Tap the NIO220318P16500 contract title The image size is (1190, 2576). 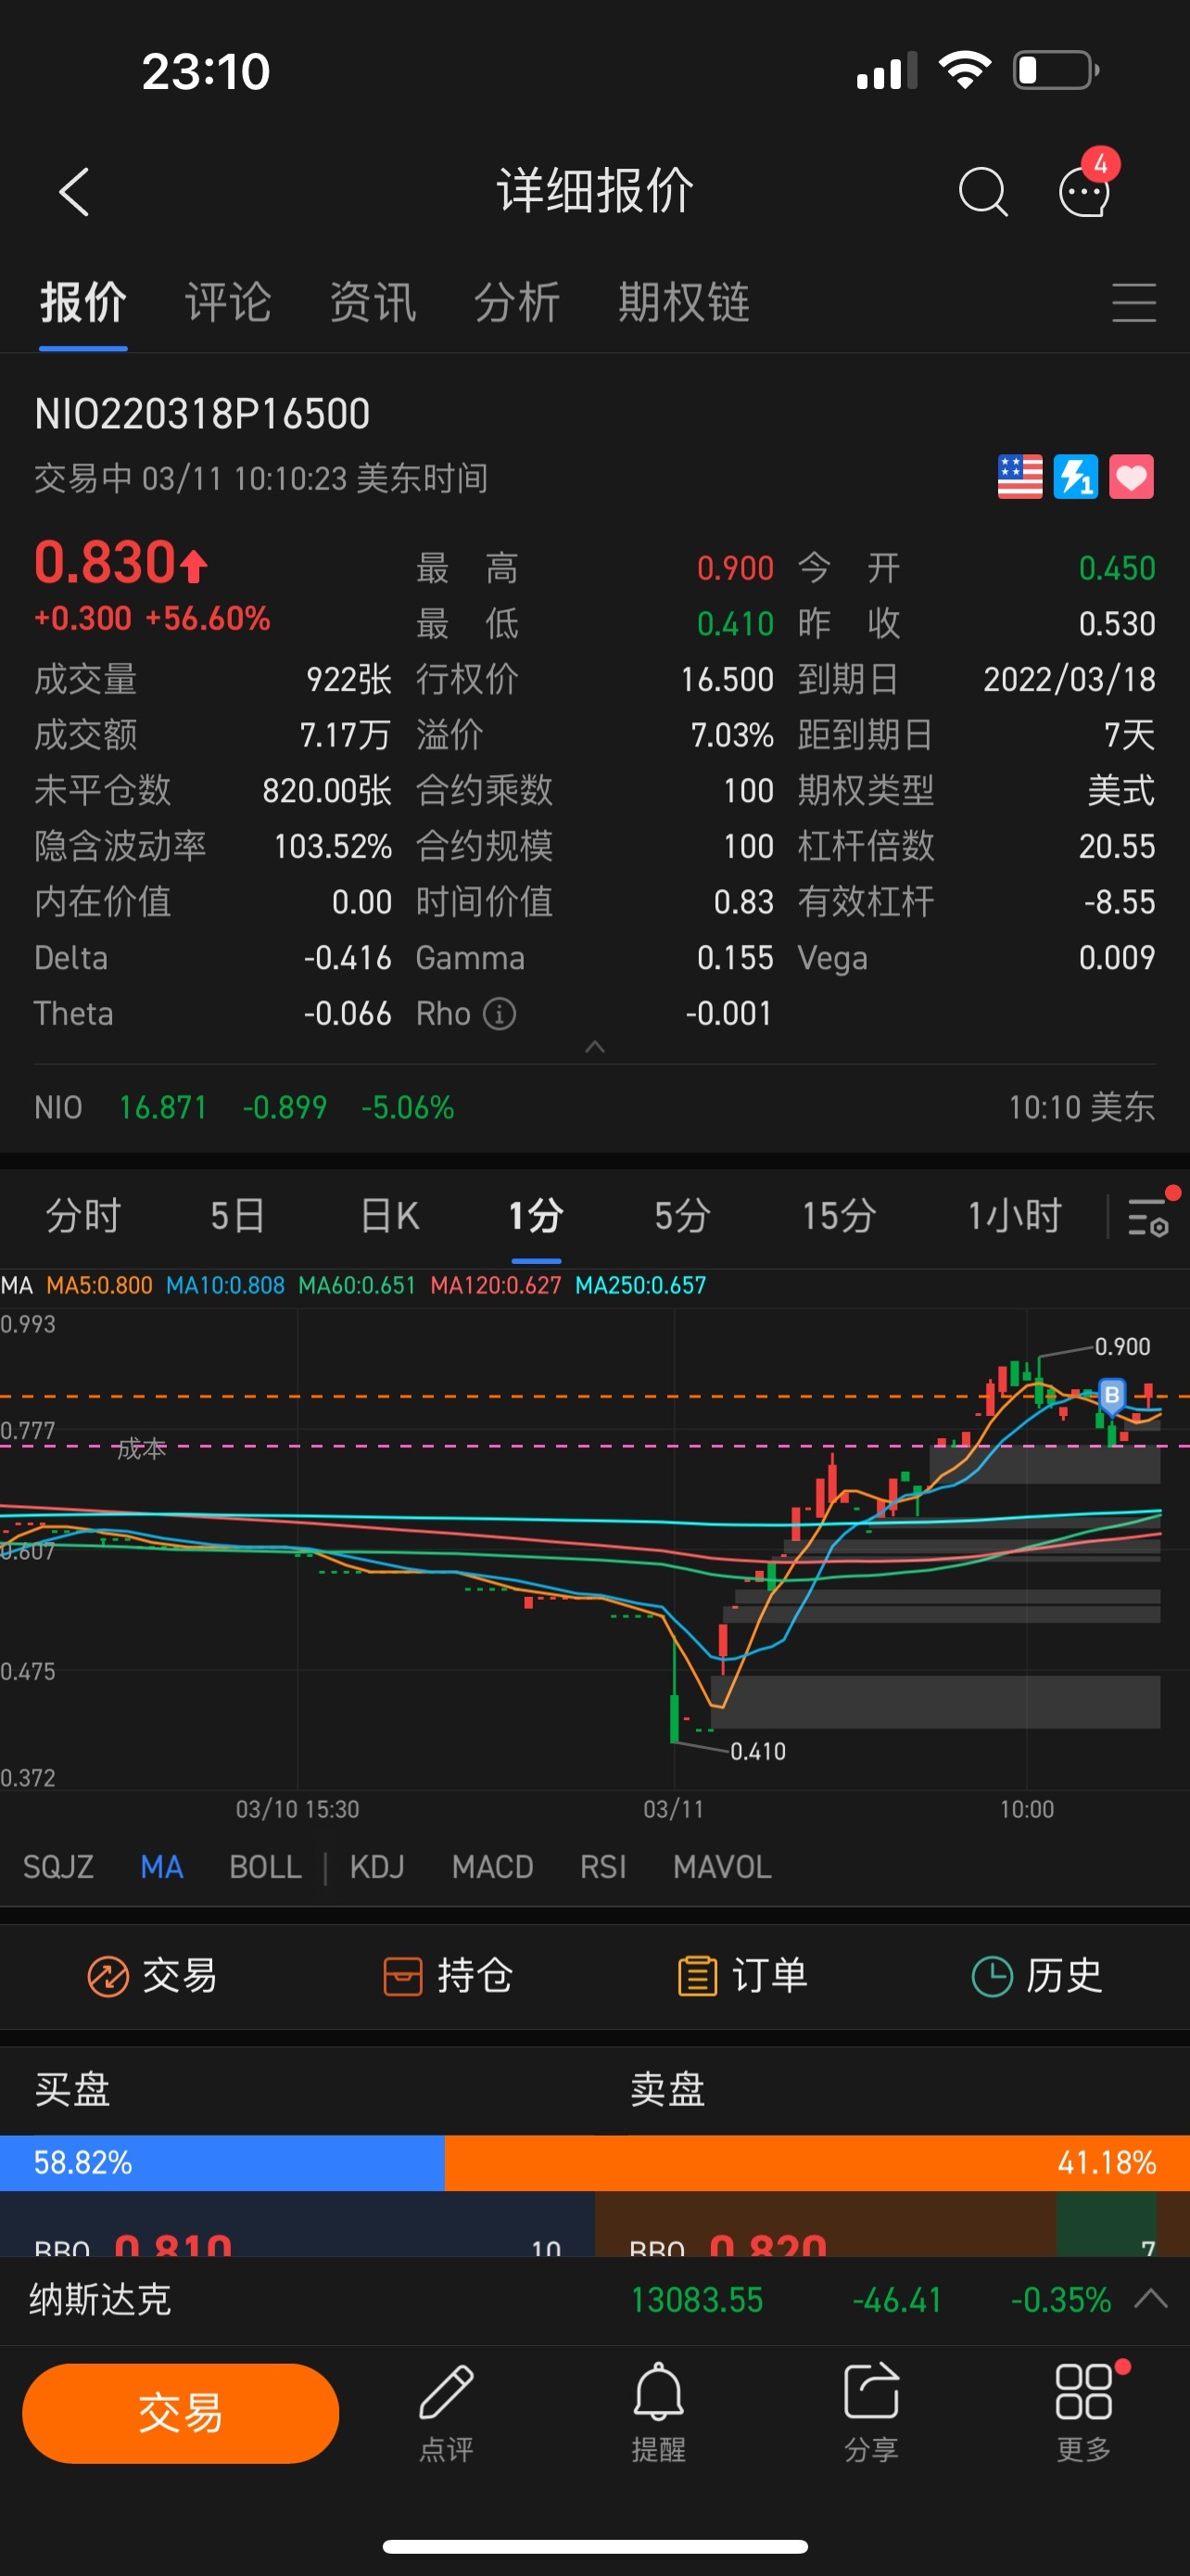202,414
